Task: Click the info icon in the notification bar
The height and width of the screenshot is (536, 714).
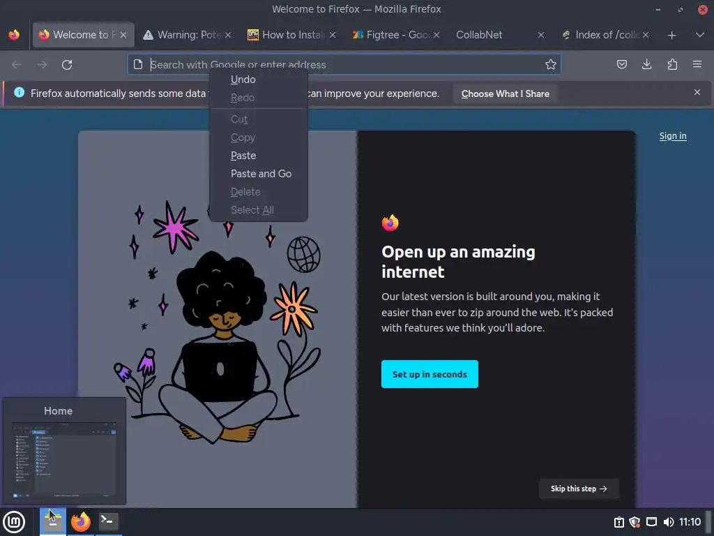Action: [19, 93]
